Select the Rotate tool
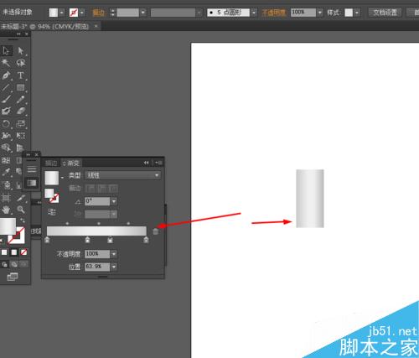Viewport: 419px width, 358px height. point(6,123)
